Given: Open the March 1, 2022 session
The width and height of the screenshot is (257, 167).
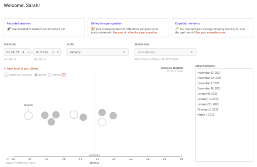Looking at the screenshot, I should pyautogui.click(x=206, y=114).
